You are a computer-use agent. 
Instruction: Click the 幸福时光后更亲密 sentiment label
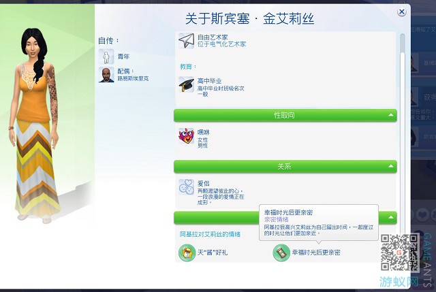tap(316, 253)
